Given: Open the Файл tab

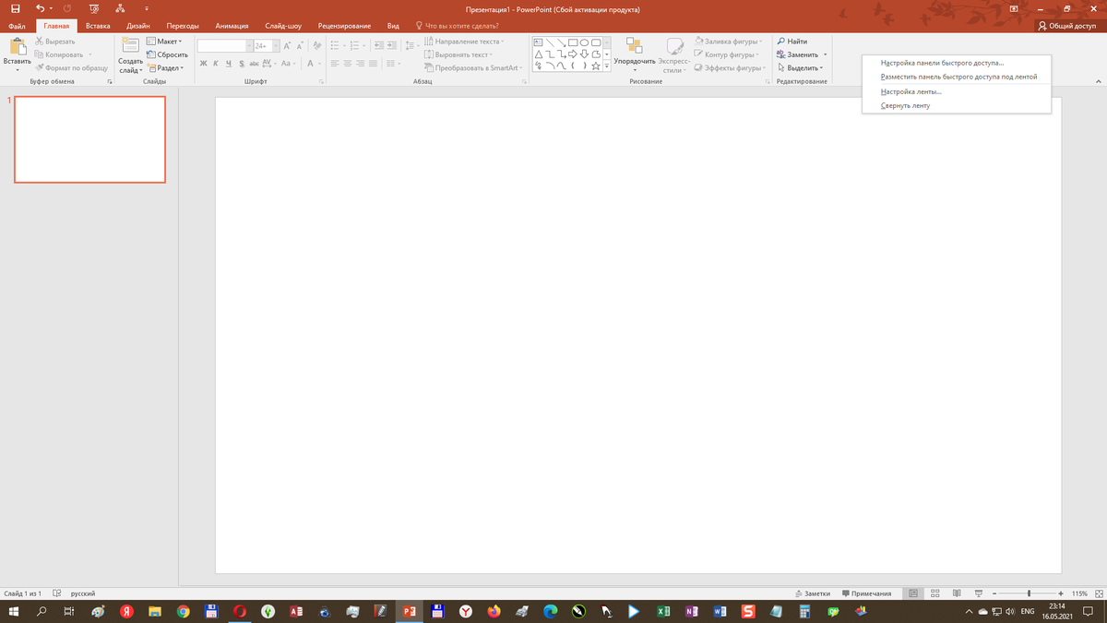Looking at the screenshot, I should (x=17, y=26).
